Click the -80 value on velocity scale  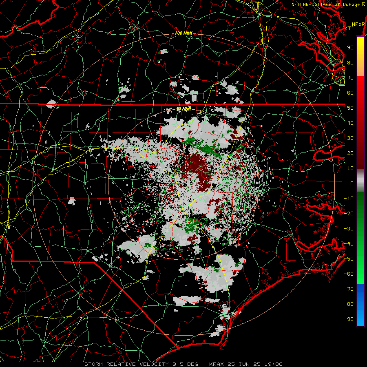pyautogui.click(x=349, y=304)
